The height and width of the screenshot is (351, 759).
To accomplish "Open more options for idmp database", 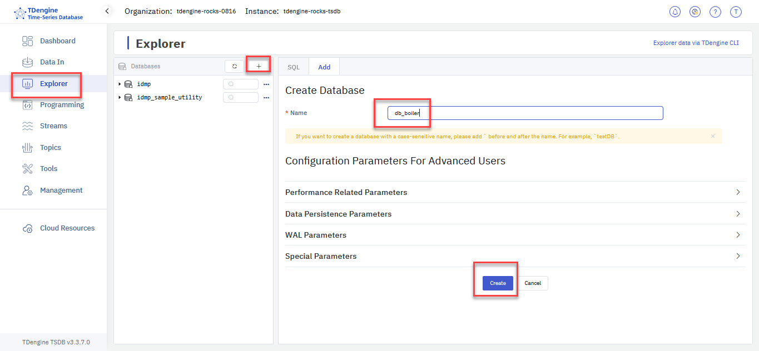I will [x=266, y=84].
